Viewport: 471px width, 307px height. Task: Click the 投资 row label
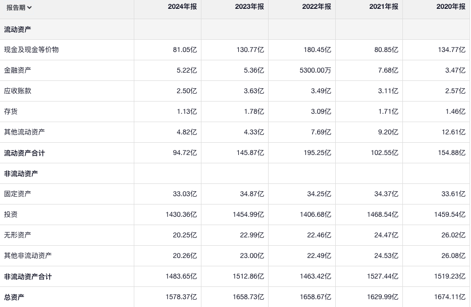pos(11,214)
